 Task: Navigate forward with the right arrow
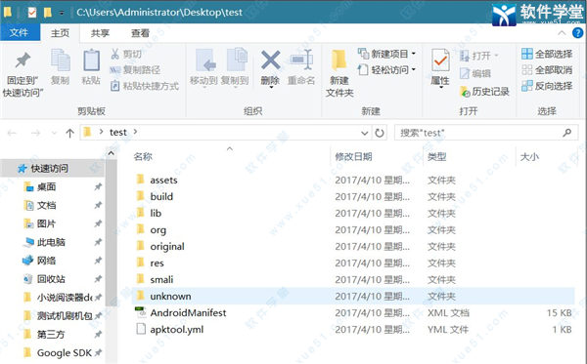[x=35, y=133]
